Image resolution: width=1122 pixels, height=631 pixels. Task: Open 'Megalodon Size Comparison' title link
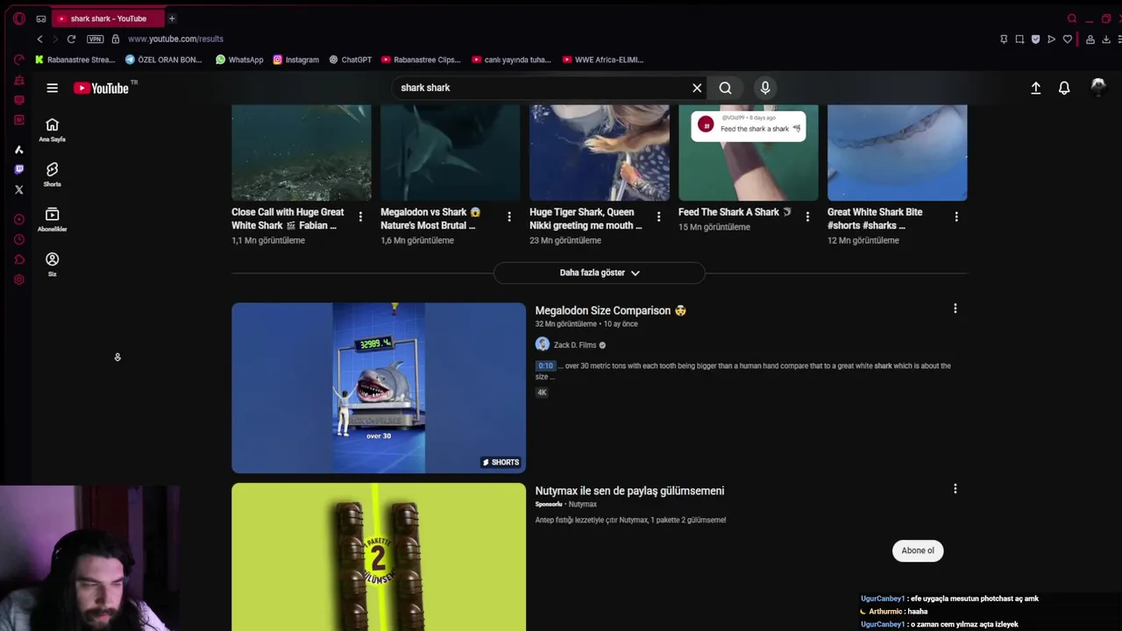[610, 310]
